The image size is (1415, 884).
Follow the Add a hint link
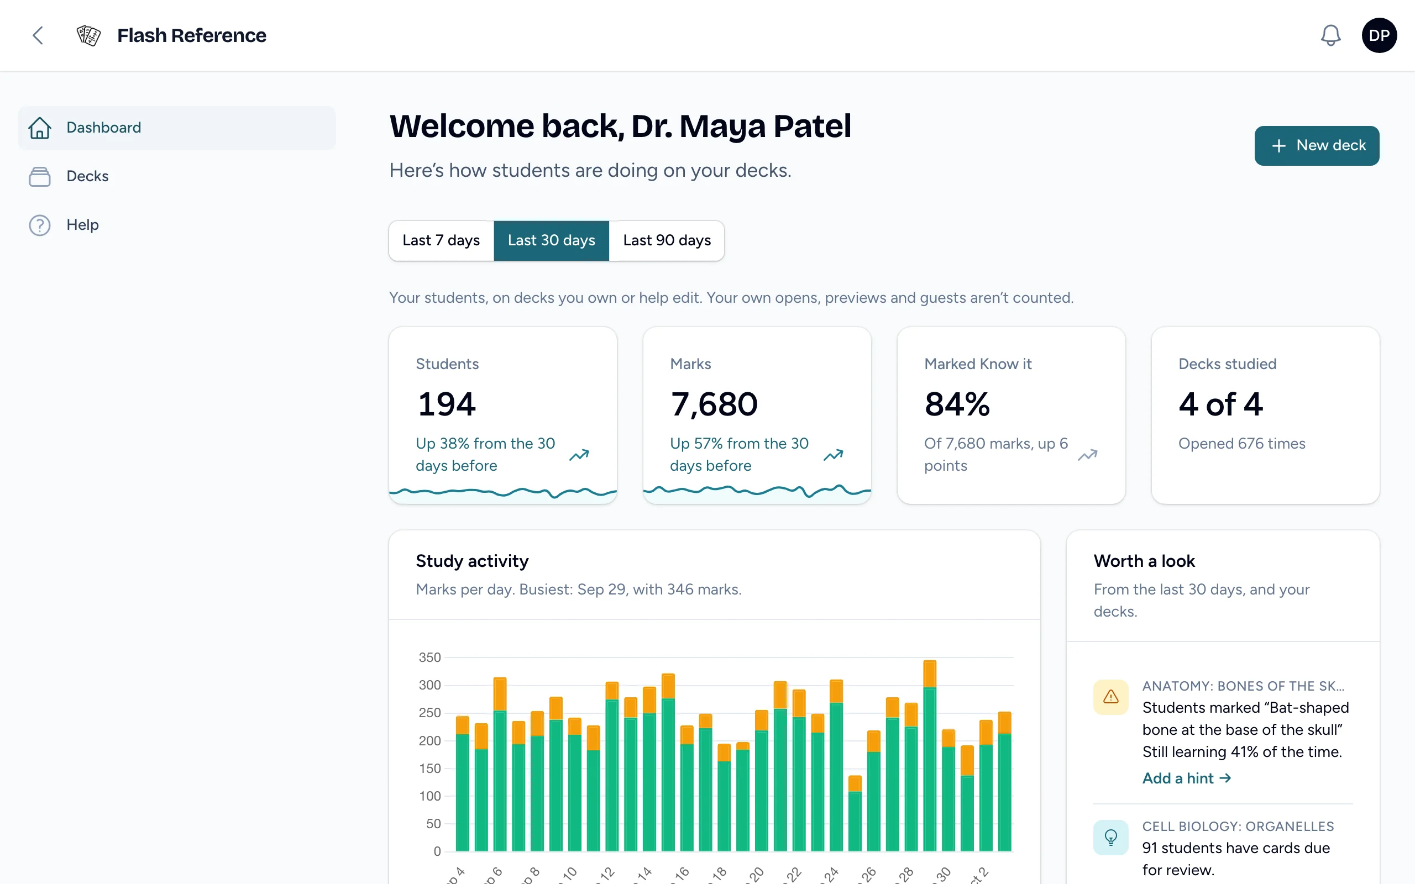1186,778
